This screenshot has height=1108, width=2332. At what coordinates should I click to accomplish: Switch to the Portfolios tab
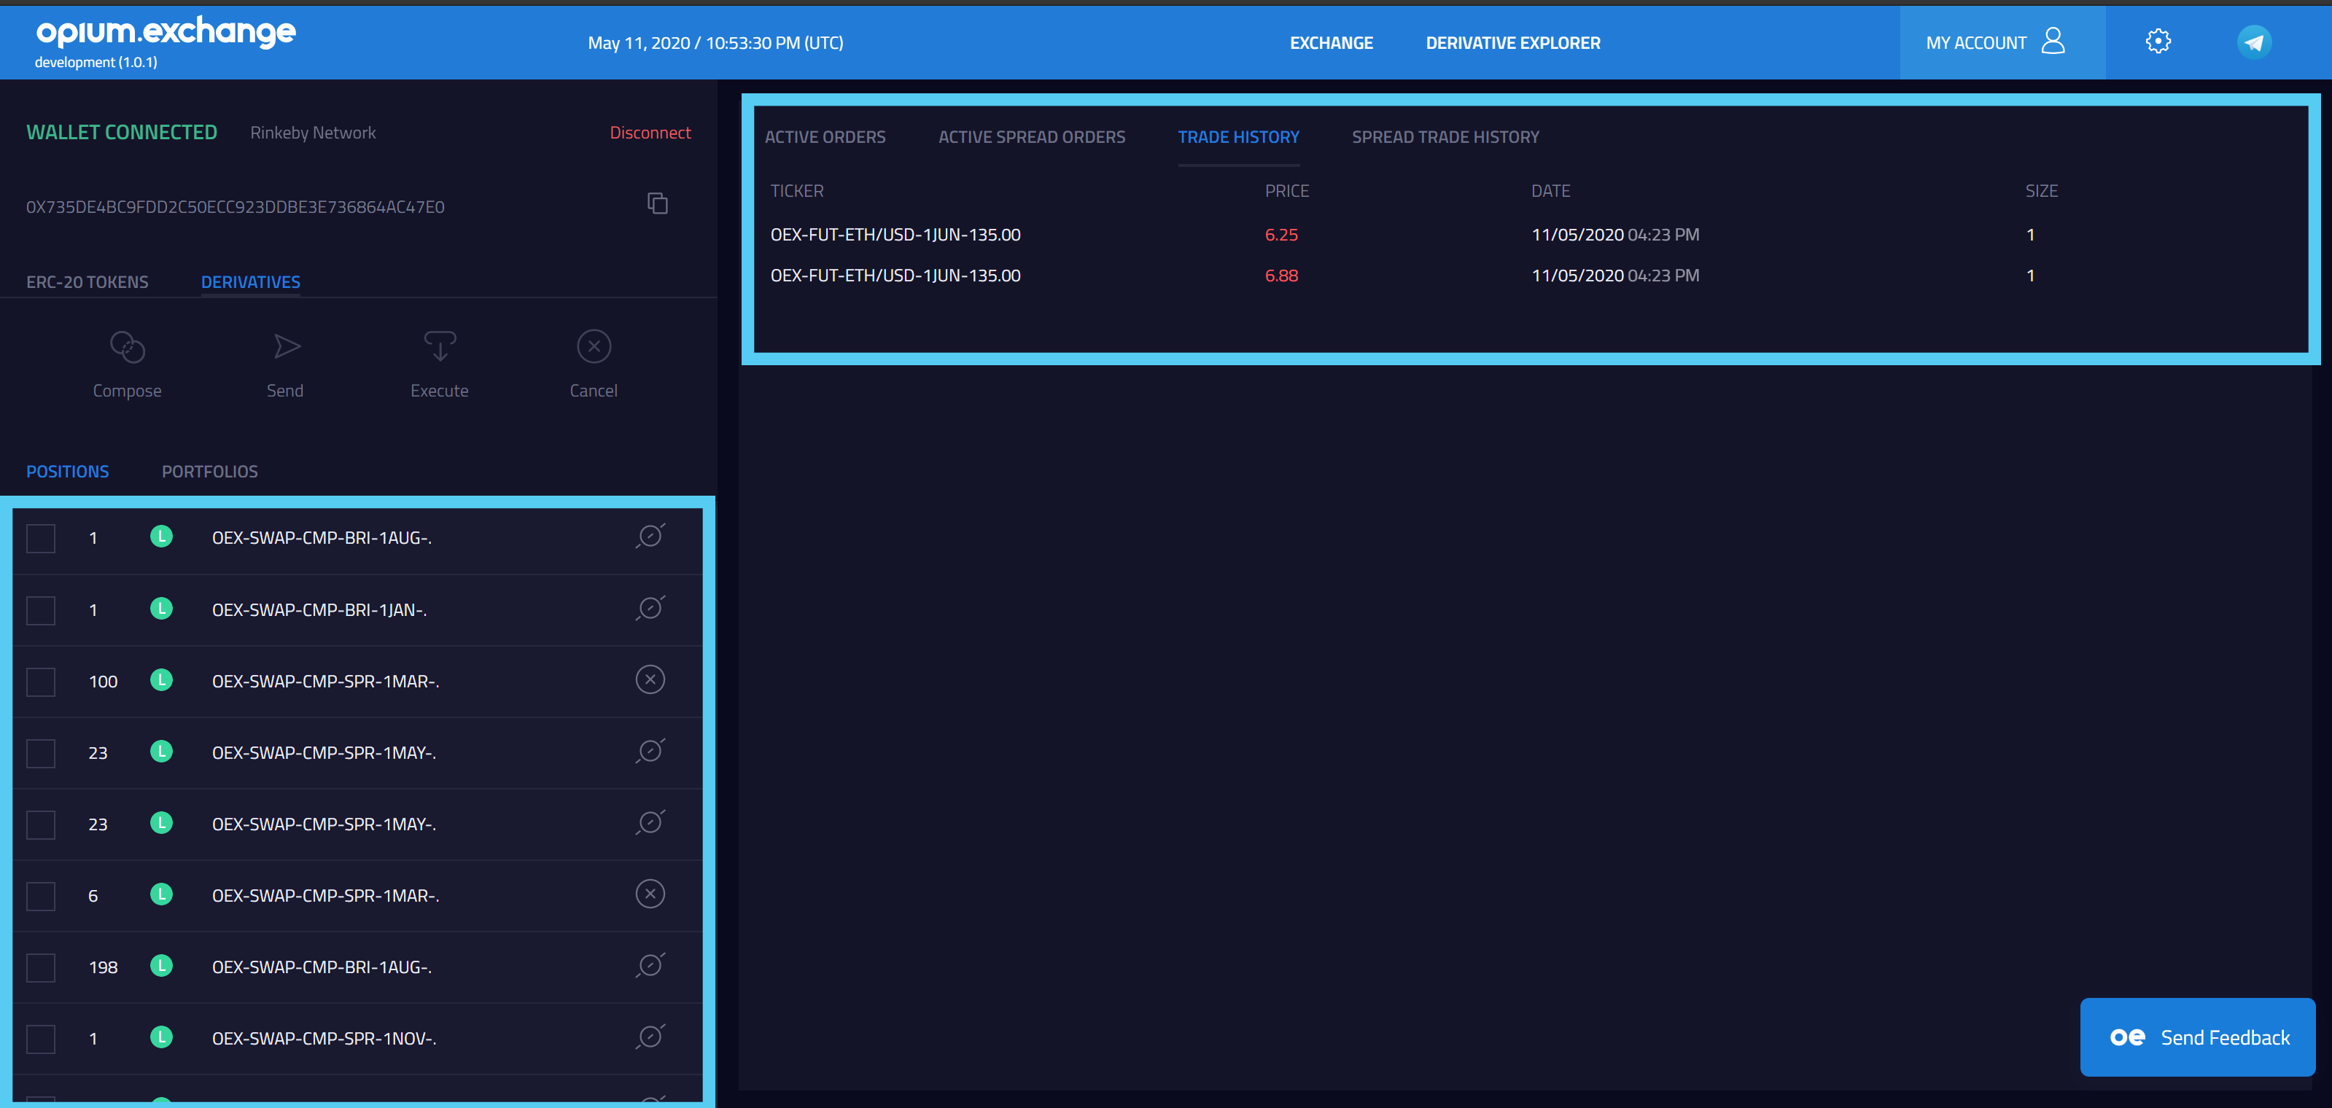209,472
